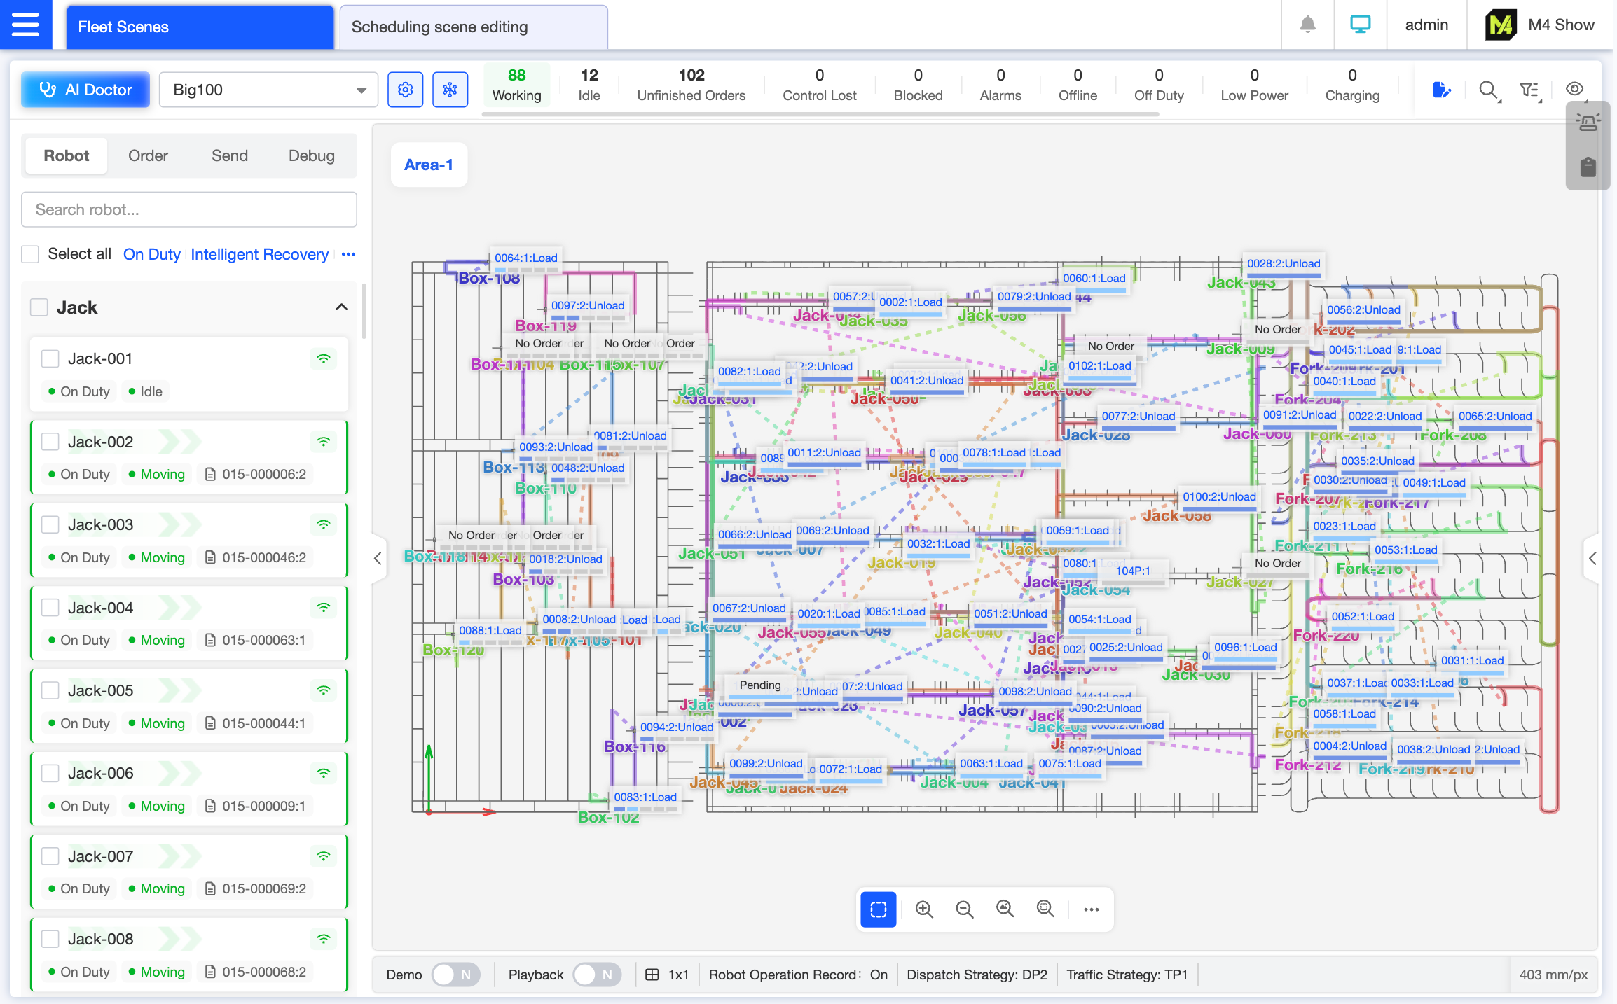Screen dimensions: 1617x1004
Task: Click the Intelligent Recovery link
Action: click(259, 254)
